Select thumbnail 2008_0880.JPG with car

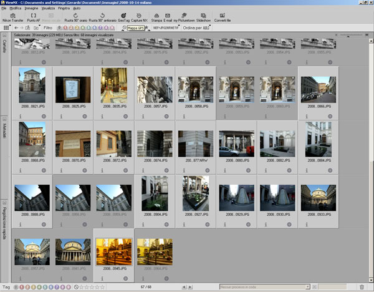click(237, 144)
